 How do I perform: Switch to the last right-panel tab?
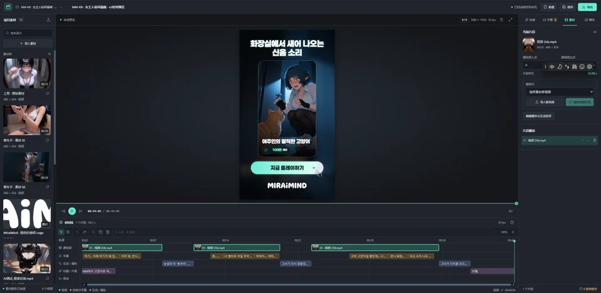click(589, 19)
